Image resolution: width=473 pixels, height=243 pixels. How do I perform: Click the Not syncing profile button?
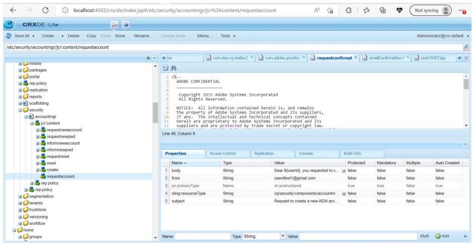tap(430, 10)
